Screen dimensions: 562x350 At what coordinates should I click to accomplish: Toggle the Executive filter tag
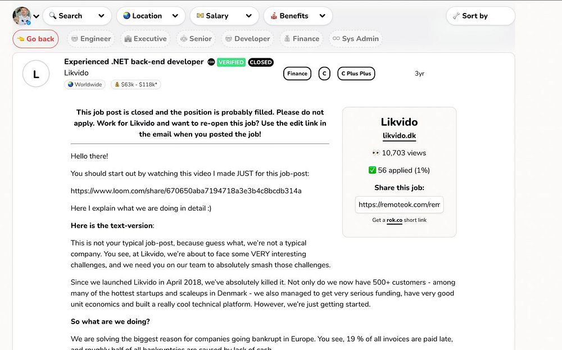pyautogui.click(x=146, y=39)
